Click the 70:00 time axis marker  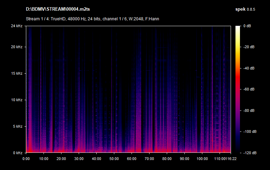point(149,159)
